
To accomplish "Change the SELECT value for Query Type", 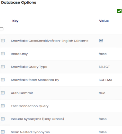I will coord(104,67).
